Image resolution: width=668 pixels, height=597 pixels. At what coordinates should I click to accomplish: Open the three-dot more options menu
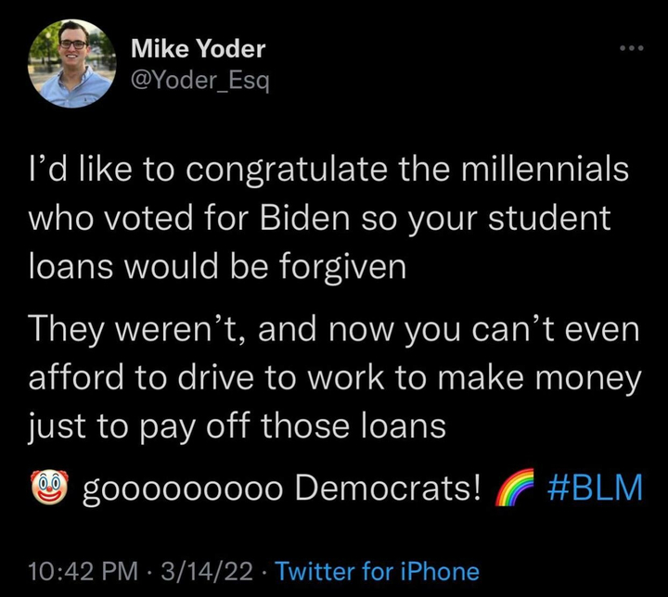coord(633,46)
